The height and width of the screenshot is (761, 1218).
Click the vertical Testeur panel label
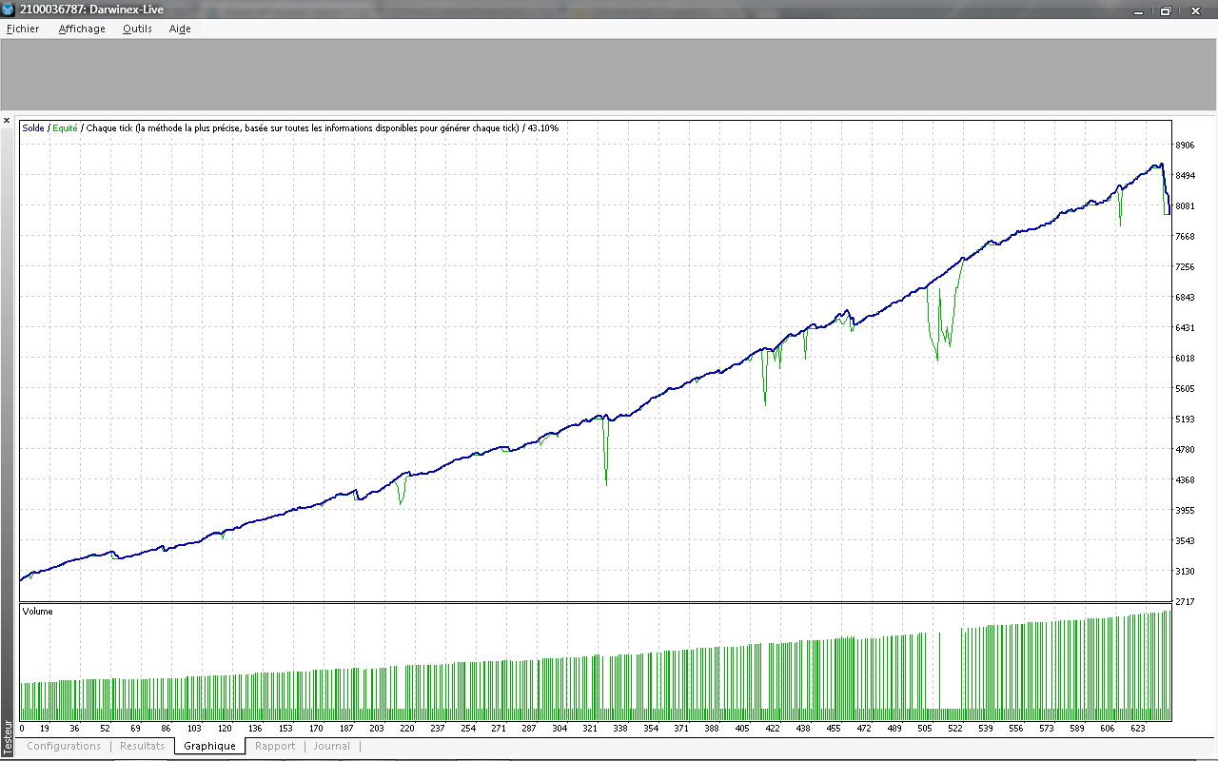click(x=7, y=736)
